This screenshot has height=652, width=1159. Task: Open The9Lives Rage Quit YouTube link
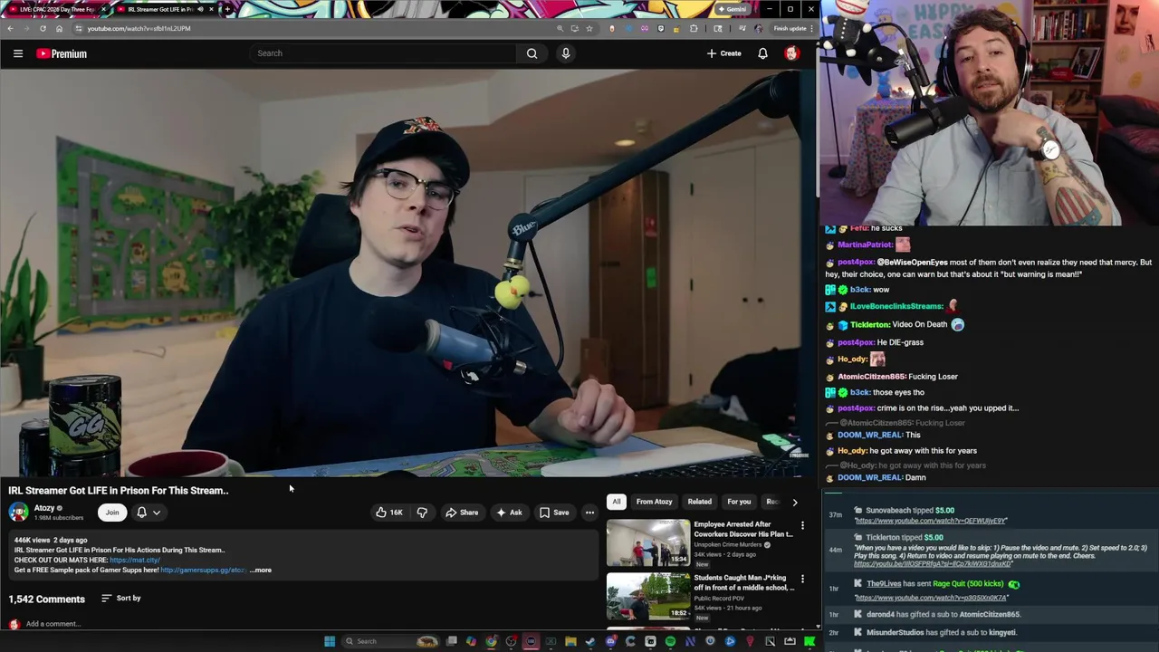(931, 598)
